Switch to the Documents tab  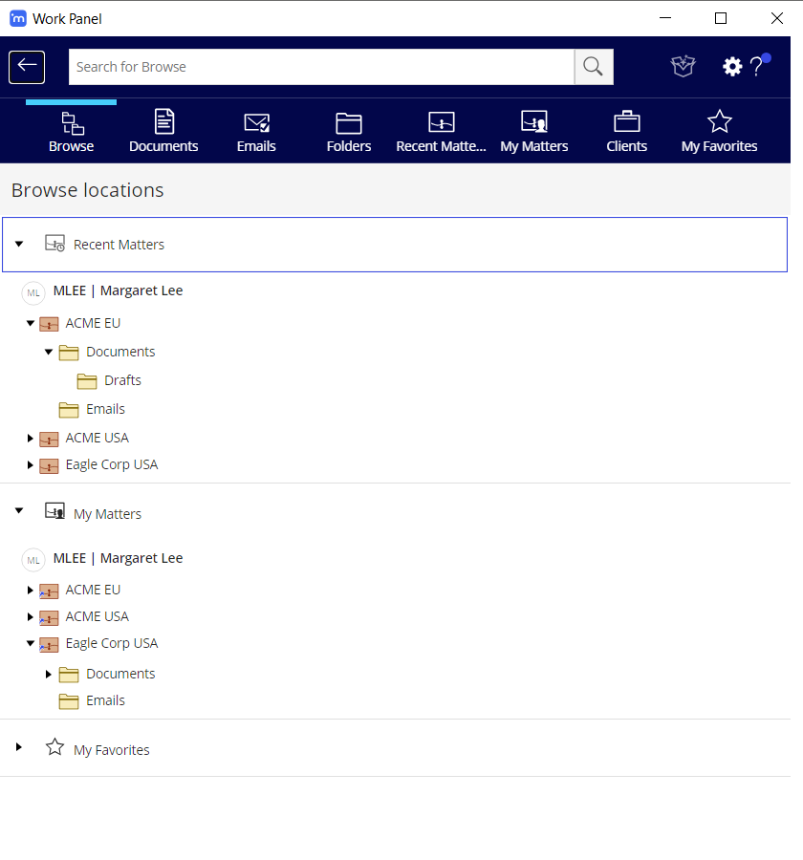point(163,132)
